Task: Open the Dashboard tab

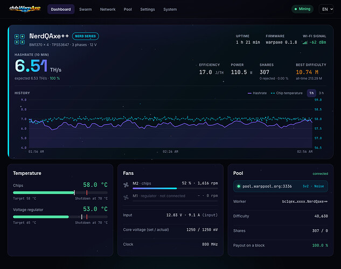Action: point(61,9)
